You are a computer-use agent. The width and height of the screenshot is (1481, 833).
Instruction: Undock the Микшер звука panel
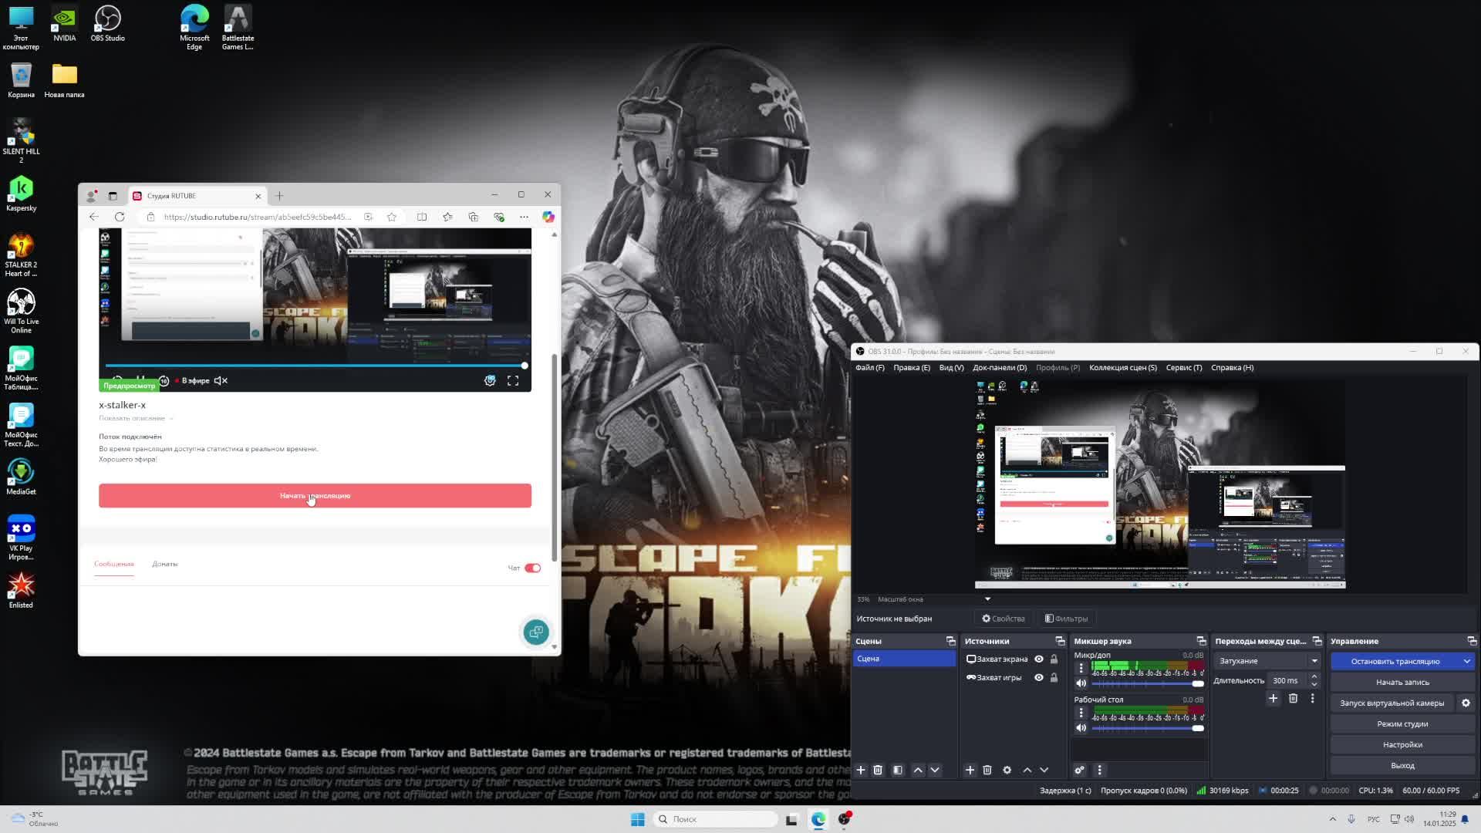tap(1202, 641)
